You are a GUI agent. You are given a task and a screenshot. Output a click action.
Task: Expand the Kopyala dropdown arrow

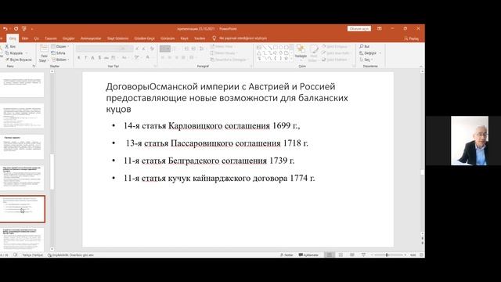click(x=27, y=53)
